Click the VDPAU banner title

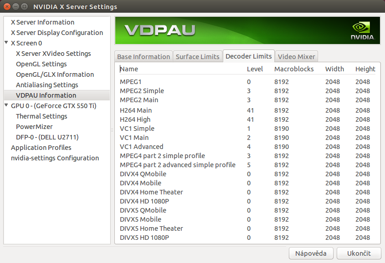click(159, 30)
